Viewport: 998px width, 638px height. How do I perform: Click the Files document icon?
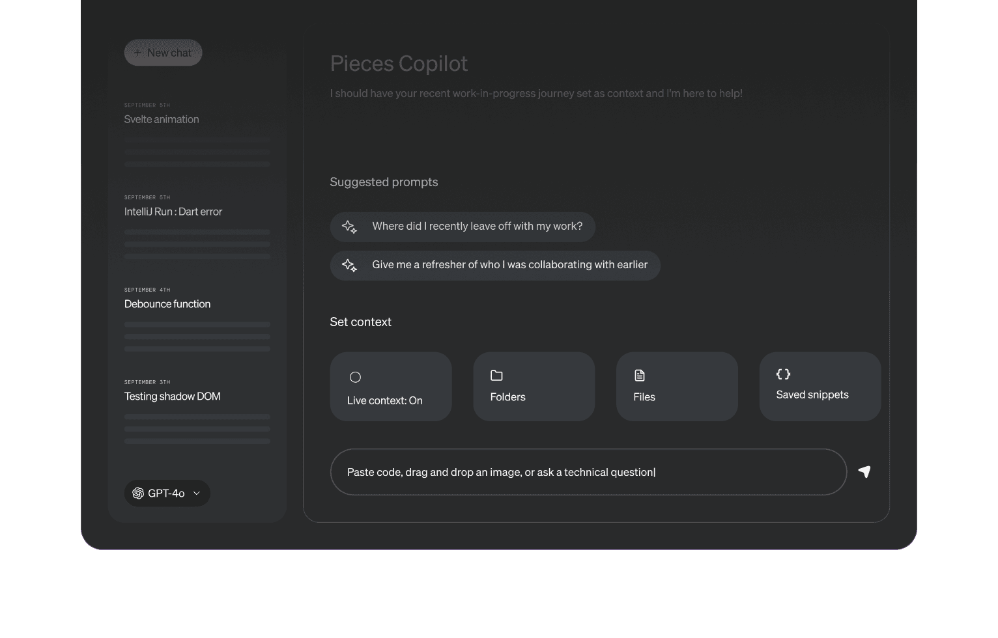click(x=640, y=376)
